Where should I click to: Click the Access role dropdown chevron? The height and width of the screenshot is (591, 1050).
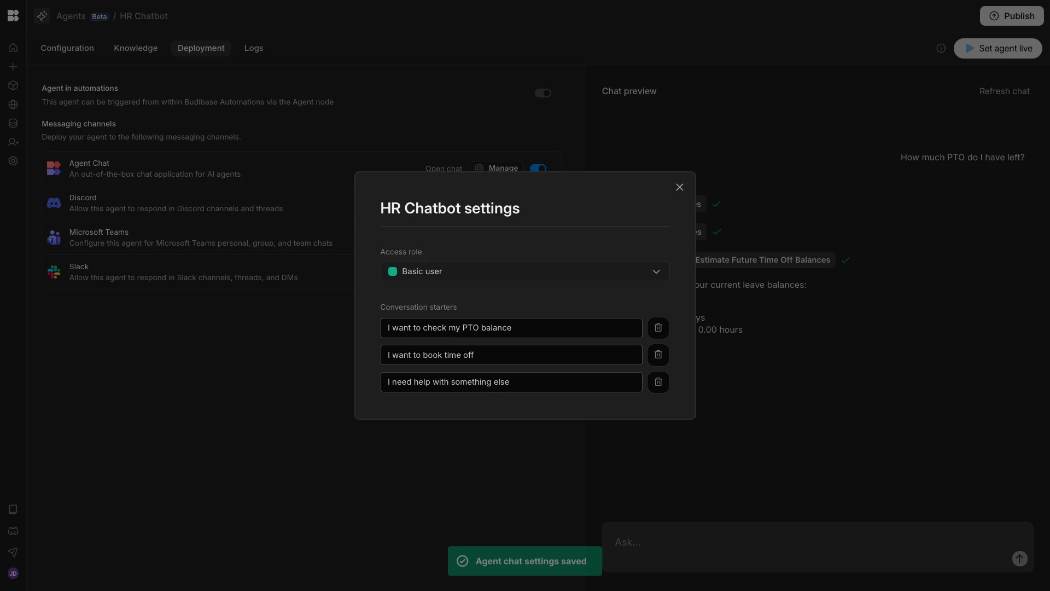point(656,271)
